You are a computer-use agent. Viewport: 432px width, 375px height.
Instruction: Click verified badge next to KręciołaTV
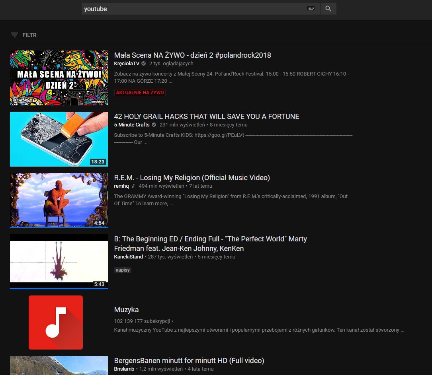pos(144,64)
